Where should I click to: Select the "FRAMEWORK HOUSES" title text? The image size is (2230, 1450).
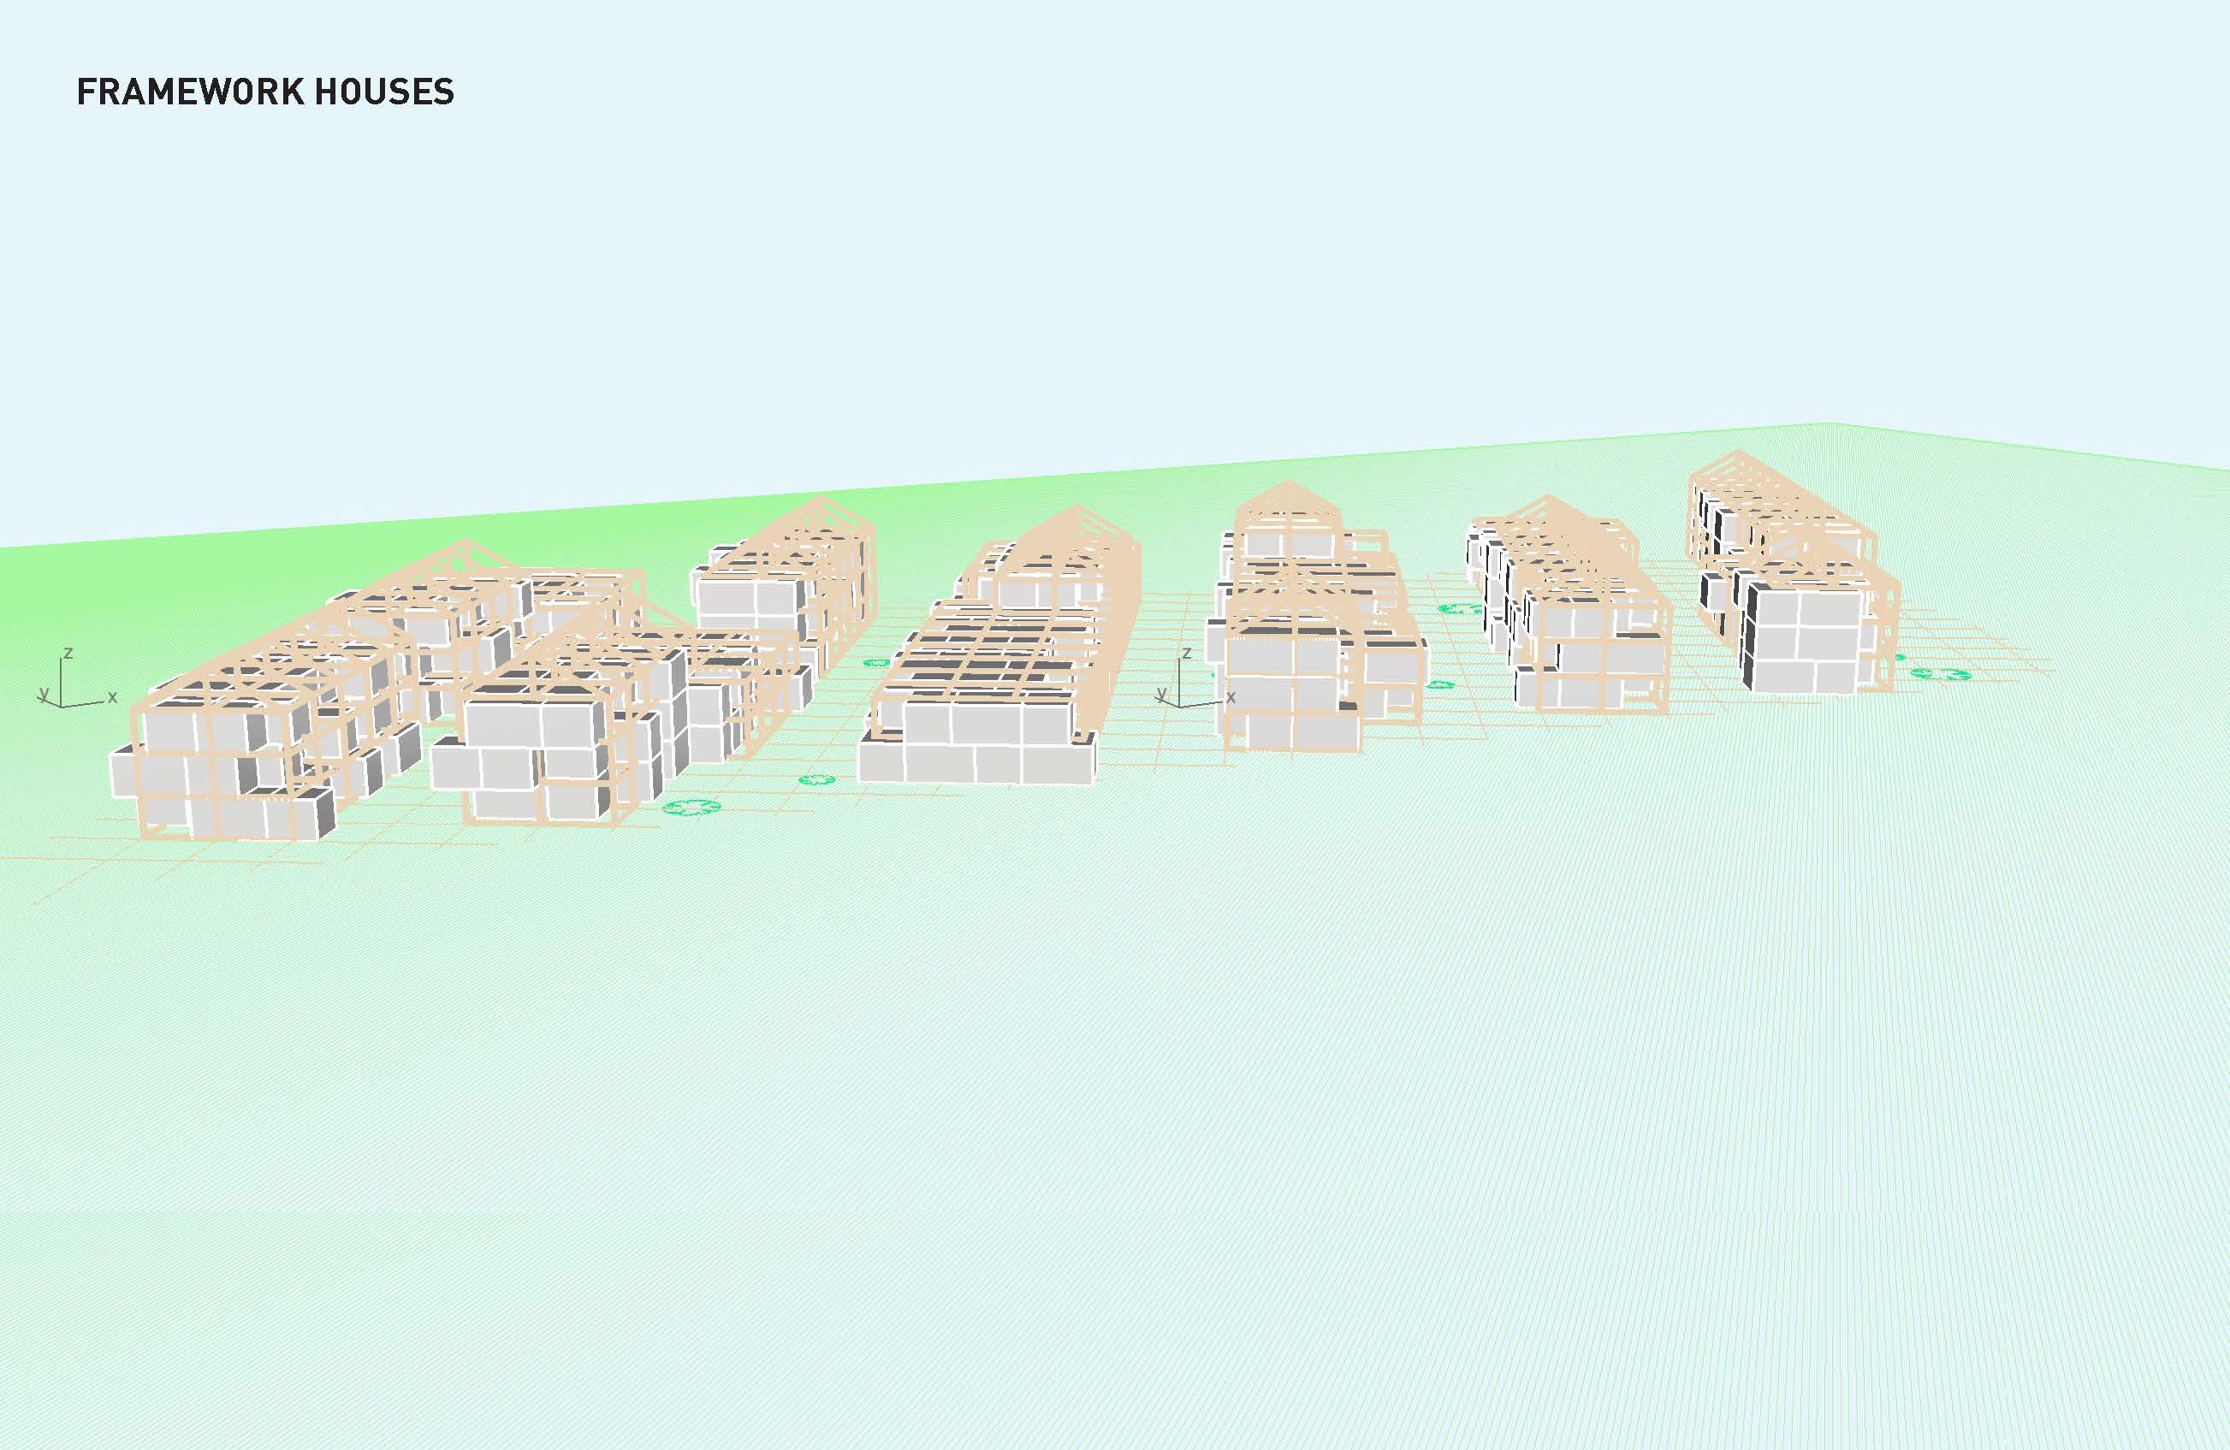coord(265,92)
